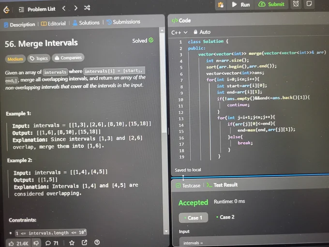Show the Topics tag
This screenshot has width=329, height=247.
[x=39, y=59]
